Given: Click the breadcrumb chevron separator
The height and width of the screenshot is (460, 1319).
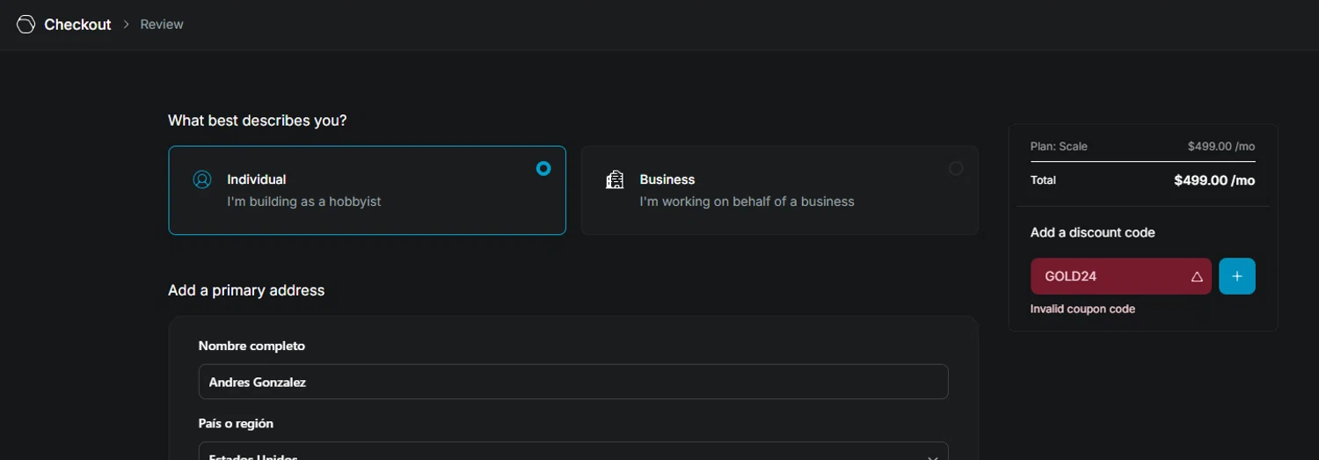Looking at the screenshot, I should coord(126,25).
